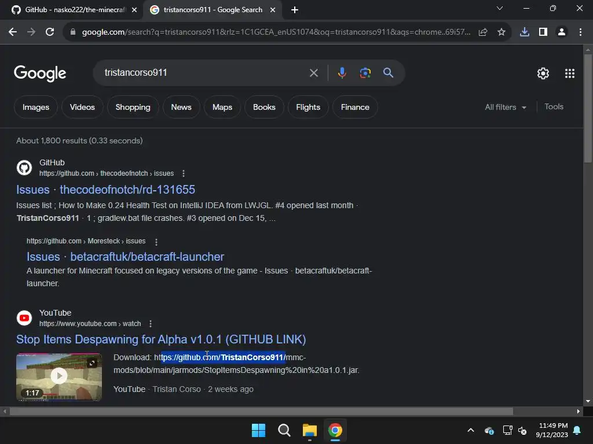The height and width of the screenshot is (444, 593).
Task: Filter results by Images
Action: point(36,107)
